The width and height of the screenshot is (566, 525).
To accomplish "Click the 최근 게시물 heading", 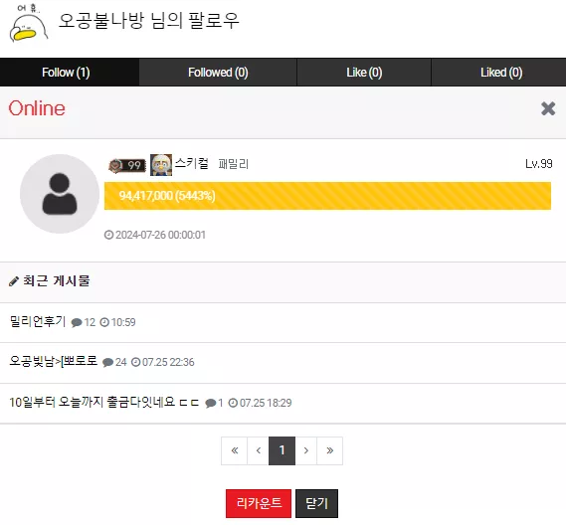I will click(x=57, y=280).
